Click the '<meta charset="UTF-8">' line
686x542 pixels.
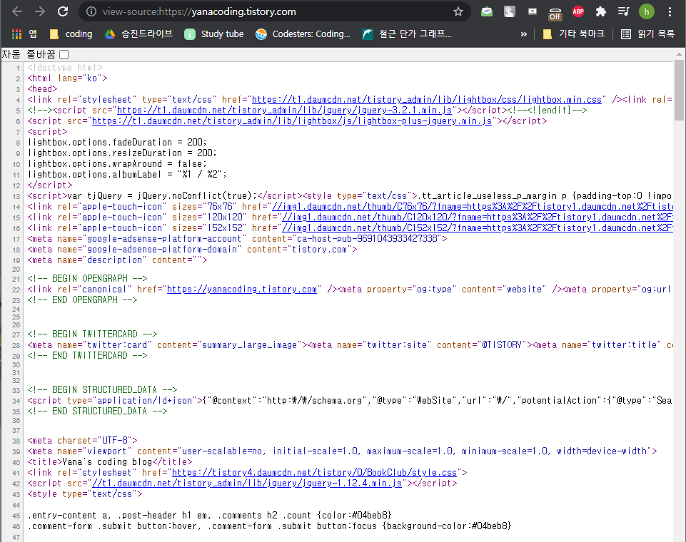(x=83, y=441)
